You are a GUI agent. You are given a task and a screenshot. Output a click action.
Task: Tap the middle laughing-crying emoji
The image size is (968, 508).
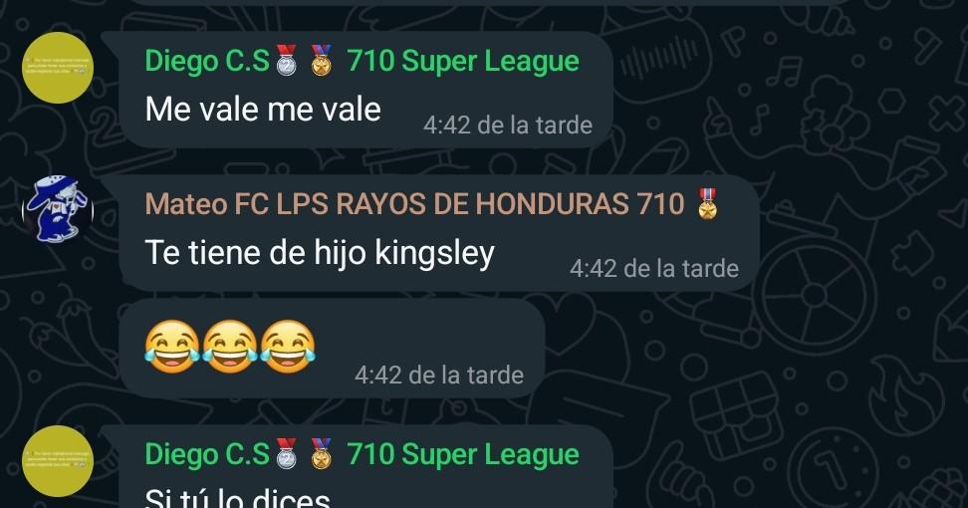coord(230,347)
